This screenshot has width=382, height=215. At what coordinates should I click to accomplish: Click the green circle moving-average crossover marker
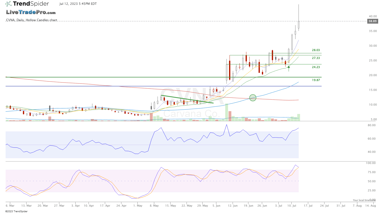pos(253,98)
